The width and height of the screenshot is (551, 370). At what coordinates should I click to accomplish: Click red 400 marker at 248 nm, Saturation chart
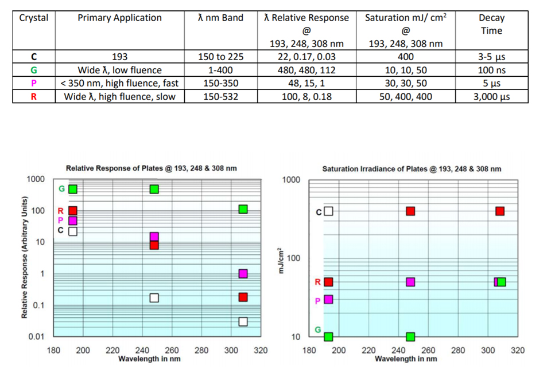click(x=410, y=211)
